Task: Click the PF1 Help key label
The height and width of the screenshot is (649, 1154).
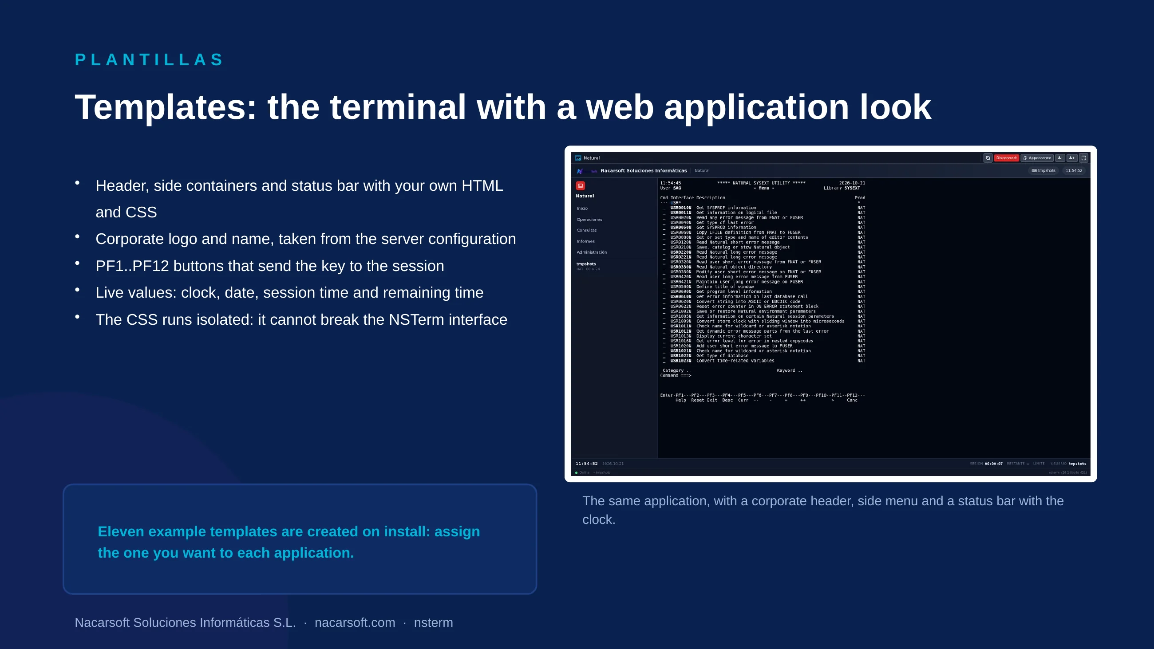Action: [x=680, y=398]
